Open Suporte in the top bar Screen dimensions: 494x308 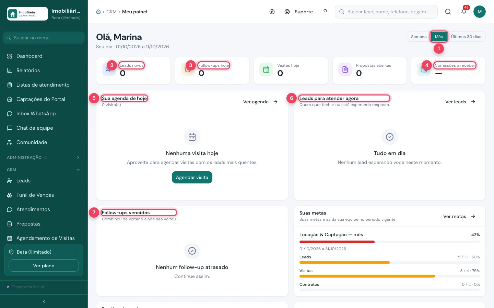point(299,12)
